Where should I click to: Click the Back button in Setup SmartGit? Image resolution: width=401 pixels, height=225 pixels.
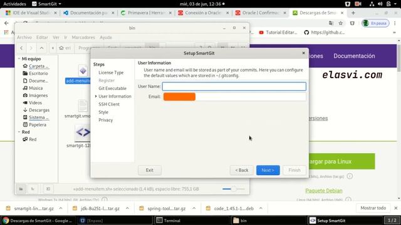[x=242, y=170]
